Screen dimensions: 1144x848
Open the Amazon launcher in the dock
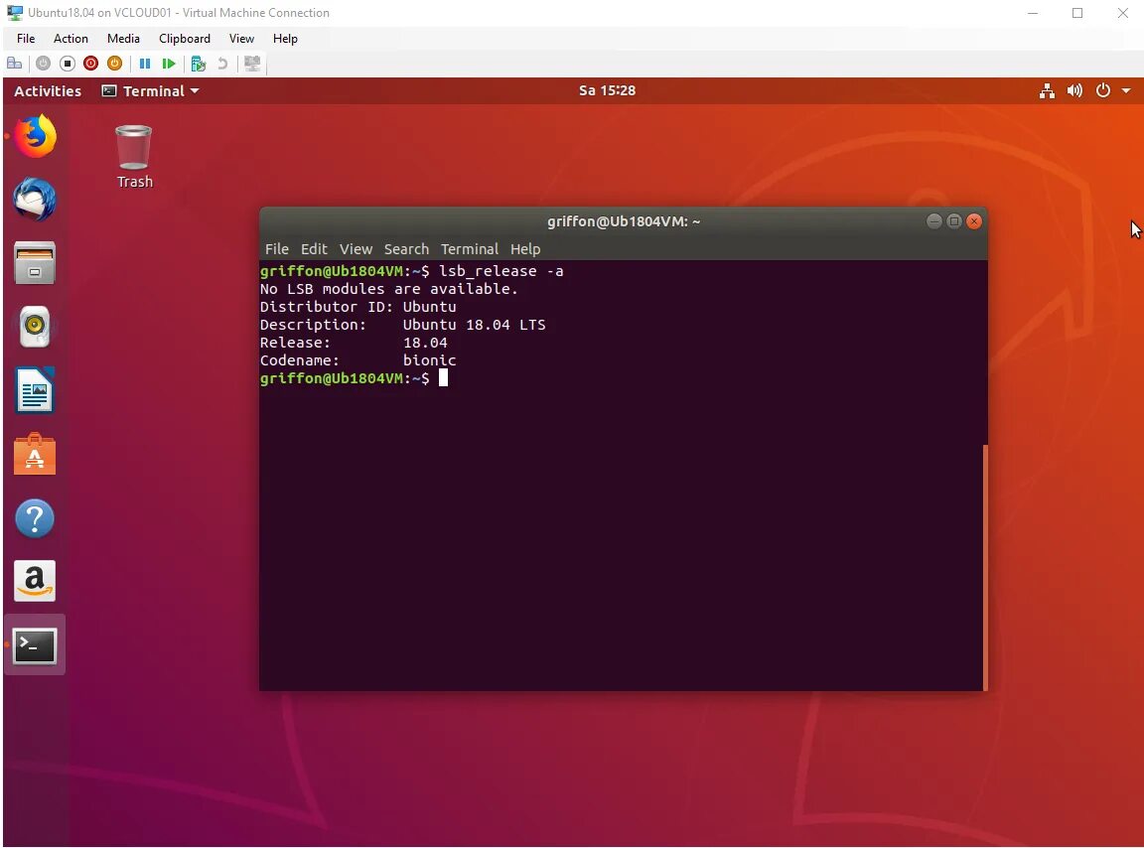point(35,581)
